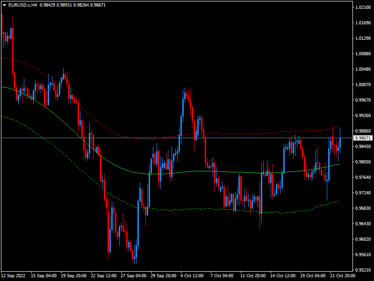Select the 21 Oct 20:00 time axis label
The image size is (374, 281).
[343, 276]
